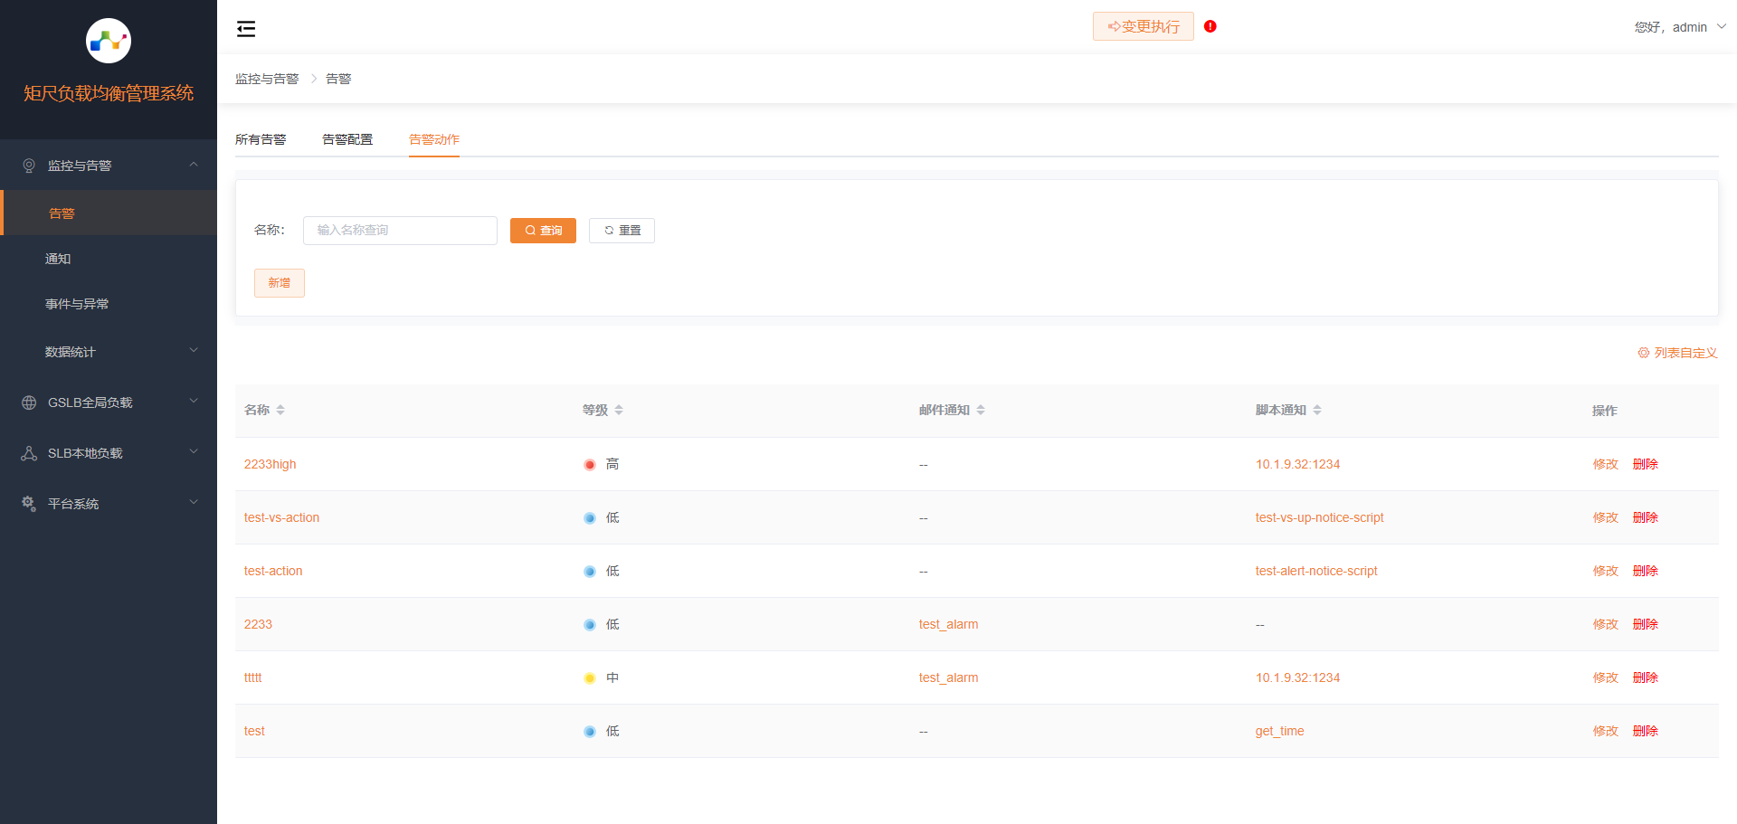Switch to the 所有告警 tab
This screenshot has width=1737, height=824.
[x=261, y=139]
